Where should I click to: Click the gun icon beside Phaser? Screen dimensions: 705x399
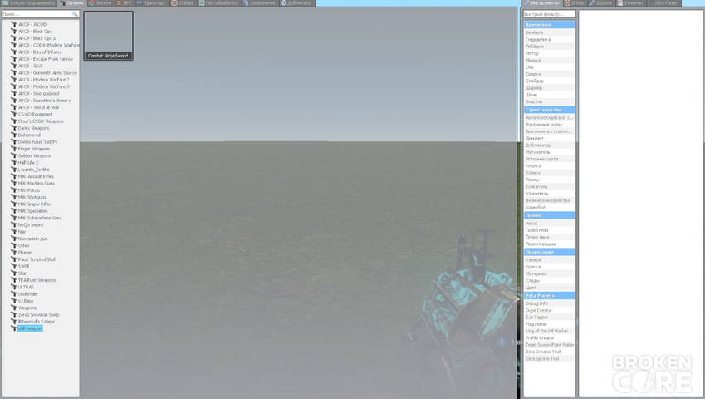13,253
